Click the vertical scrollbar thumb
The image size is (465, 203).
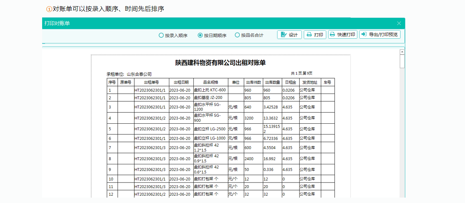coord(402,61)
